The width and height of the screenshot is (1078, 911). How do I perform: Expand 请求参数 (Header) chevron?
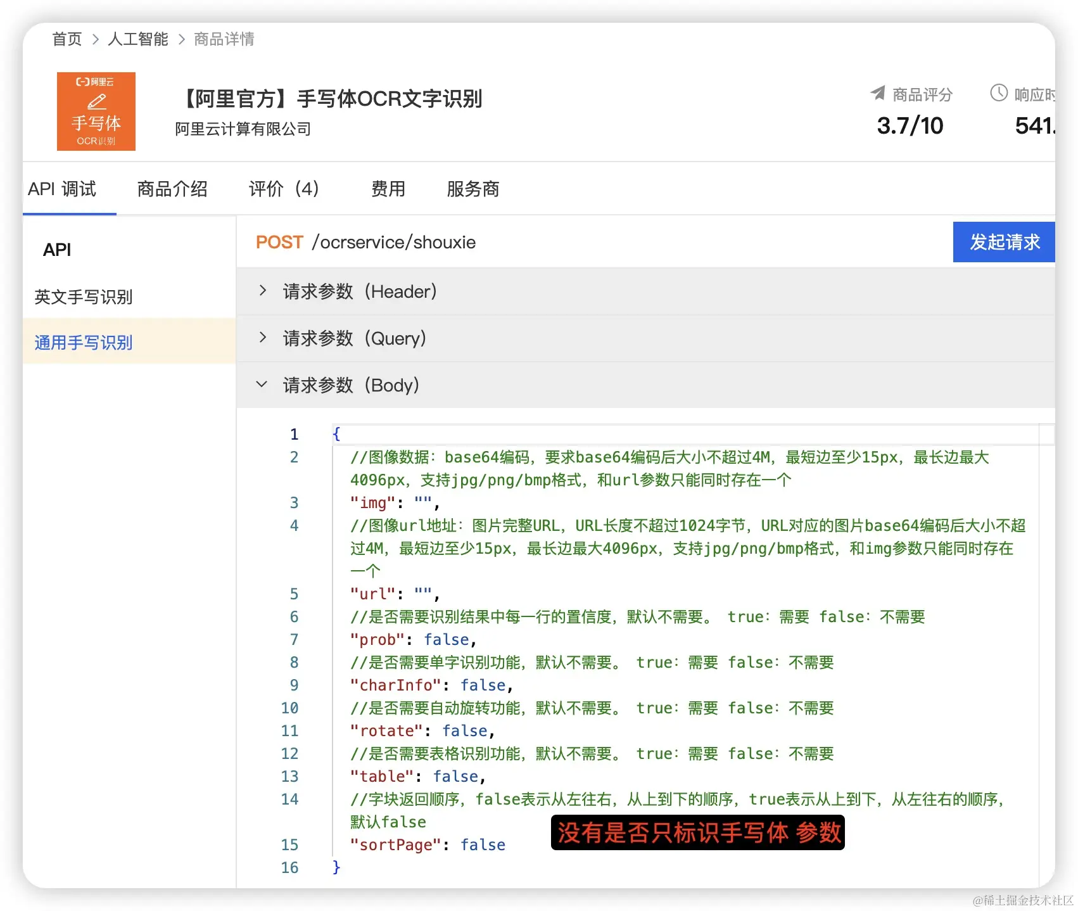[263, 291]
